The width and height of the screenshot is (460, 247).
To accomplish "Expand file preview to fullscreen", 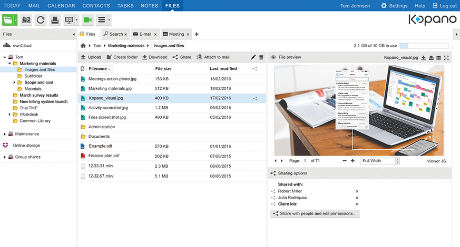I will point(446,58).
